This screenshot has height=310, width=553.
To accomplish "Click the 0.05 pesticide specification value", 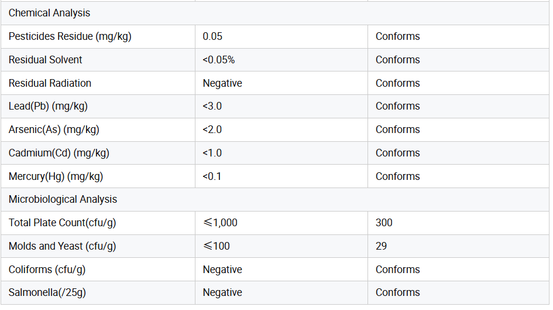I will pos(212,36).
